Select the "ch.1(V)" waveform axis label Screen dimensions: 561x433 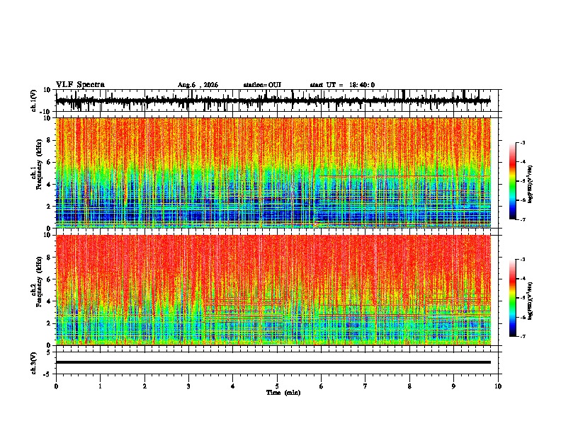click(34, 100)
